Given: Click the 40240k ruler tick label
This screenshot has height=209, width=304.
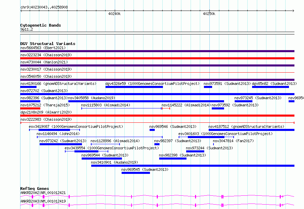Looking at the screenshot, I should (x=114, y=14).
